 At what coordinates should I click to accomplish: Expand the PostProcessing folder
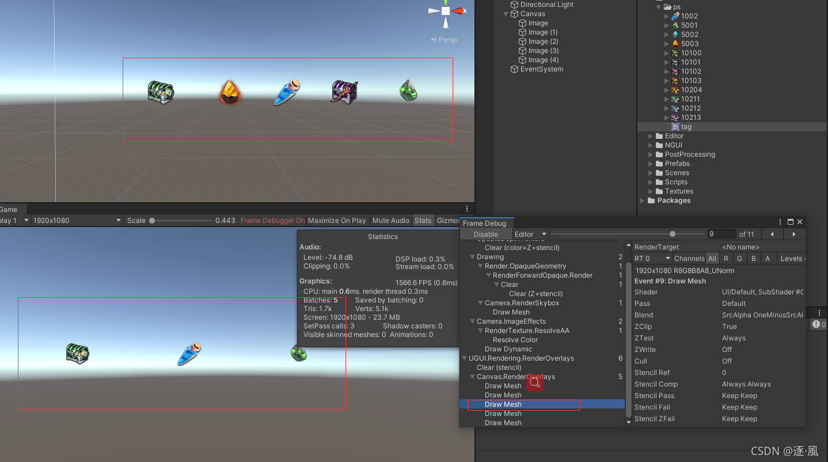tap(651, 154)
